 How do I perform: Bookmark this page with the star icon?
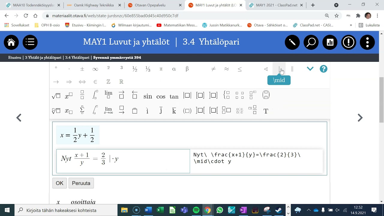point(337,16)
